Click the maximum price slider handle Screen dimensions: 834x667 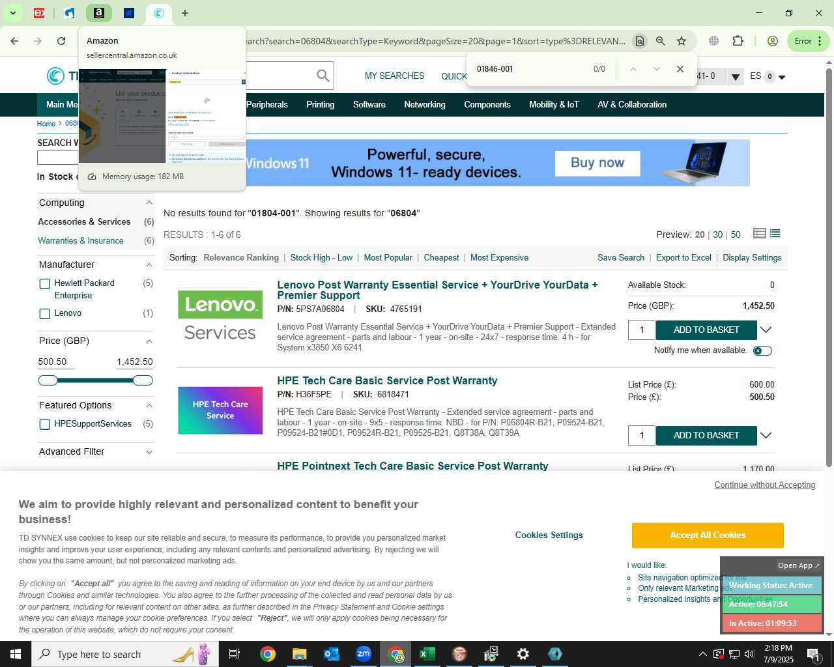click(x=143, y=380)
